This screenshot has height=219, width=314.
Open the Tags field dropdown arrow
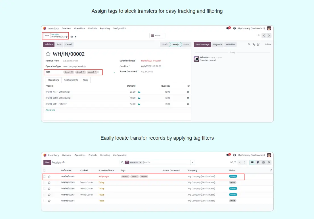pyautogui.click(x=114, y=72)
